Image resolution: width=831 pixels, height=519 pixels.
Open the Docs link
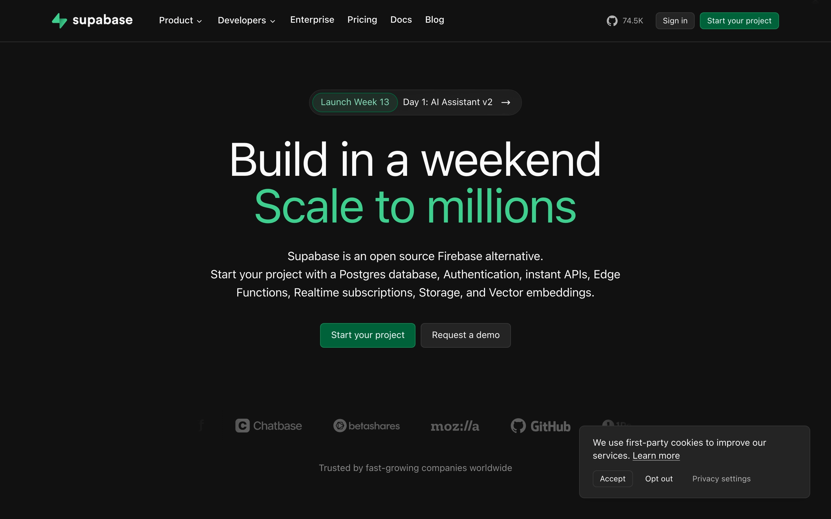pyautogui.click(x=401, y=20)
